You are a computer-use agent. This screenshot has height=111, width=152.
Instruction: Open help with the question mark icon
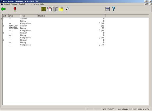point(113,9)
